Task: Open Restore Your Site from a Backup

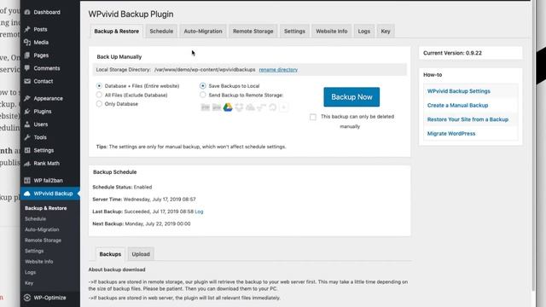Action: point(468,119)
